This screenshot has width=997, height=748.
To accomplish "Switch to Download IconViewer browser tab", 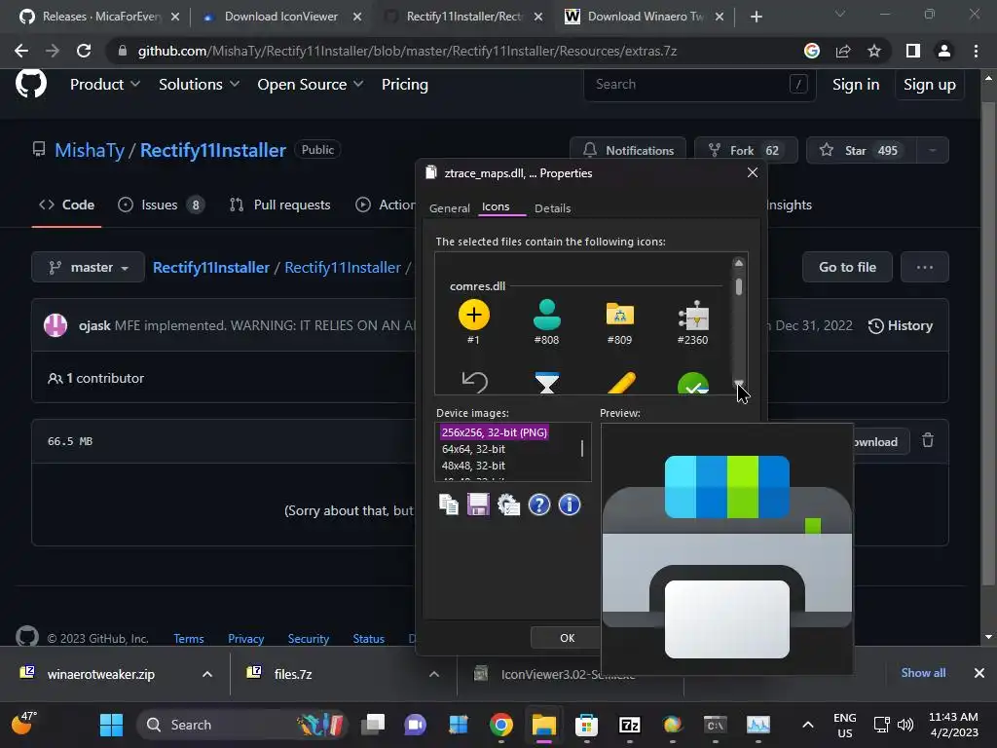I will click(x=281, y=17).
